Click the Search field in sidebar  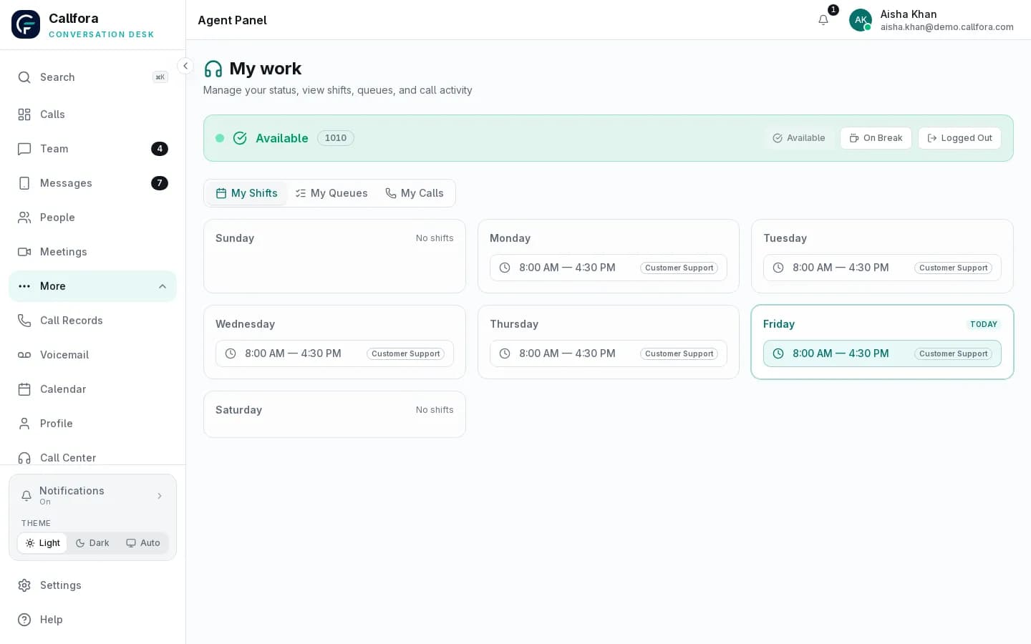92,77
